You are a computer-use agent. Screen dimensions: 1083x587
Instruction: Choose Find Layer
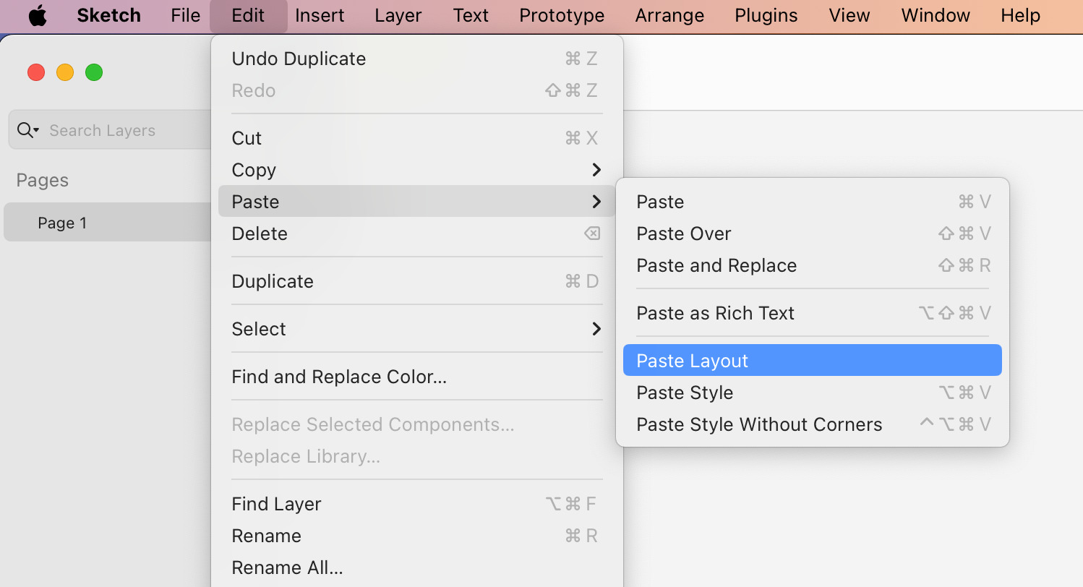click(x=416, y=504)
